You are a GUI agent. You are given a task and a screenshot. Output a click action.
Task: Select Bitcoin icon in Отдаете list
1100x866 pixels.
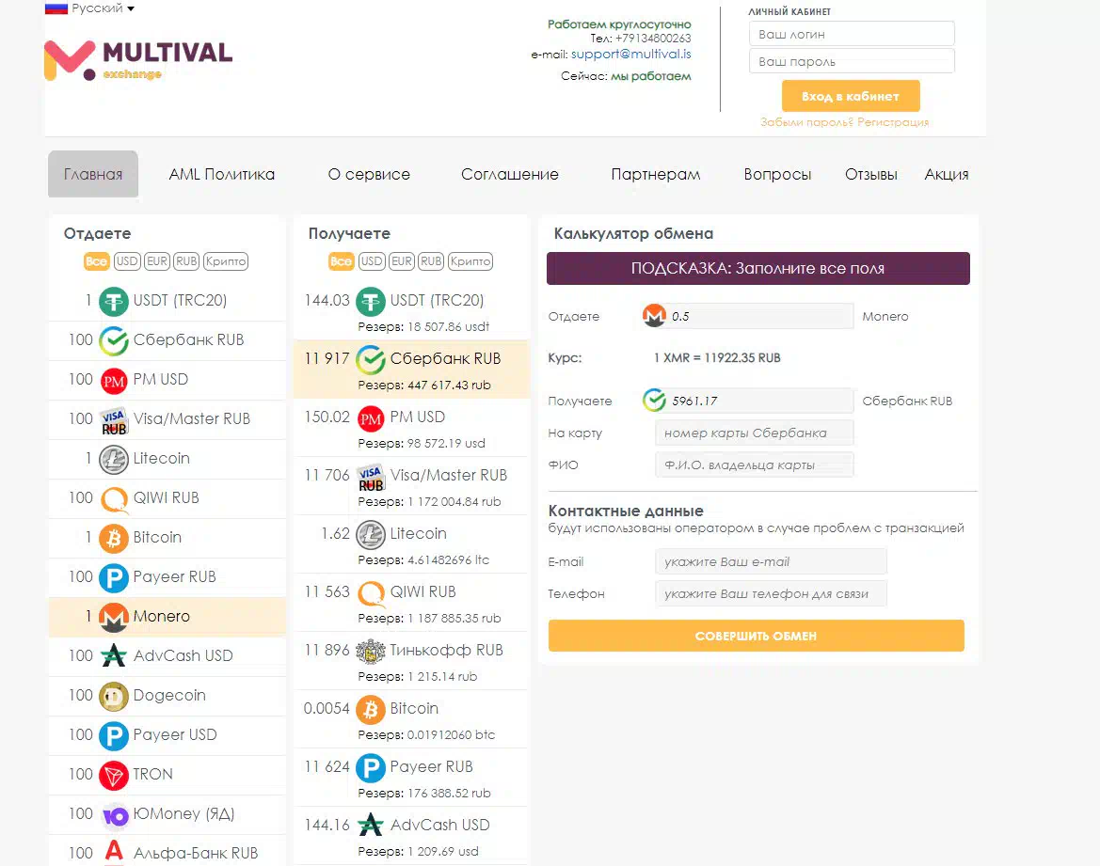[x=113, y=539]
